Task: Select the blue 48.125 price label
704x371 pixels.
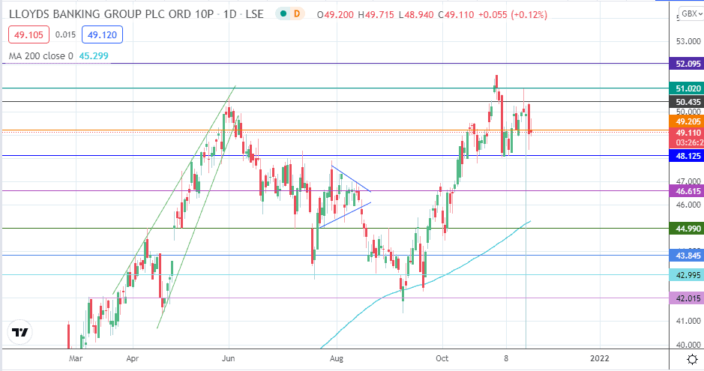Action: (687, 156)
